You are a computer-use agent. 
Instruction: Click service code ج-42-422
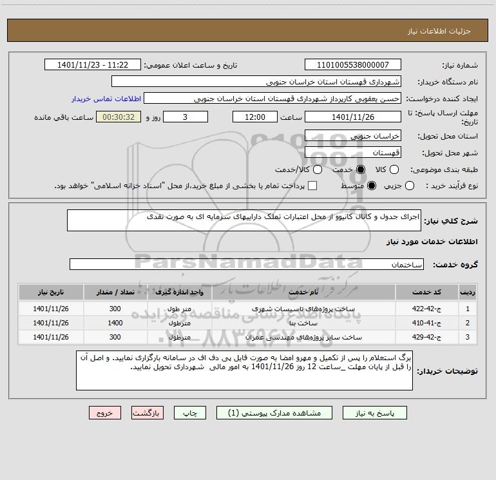pos(426,309)
